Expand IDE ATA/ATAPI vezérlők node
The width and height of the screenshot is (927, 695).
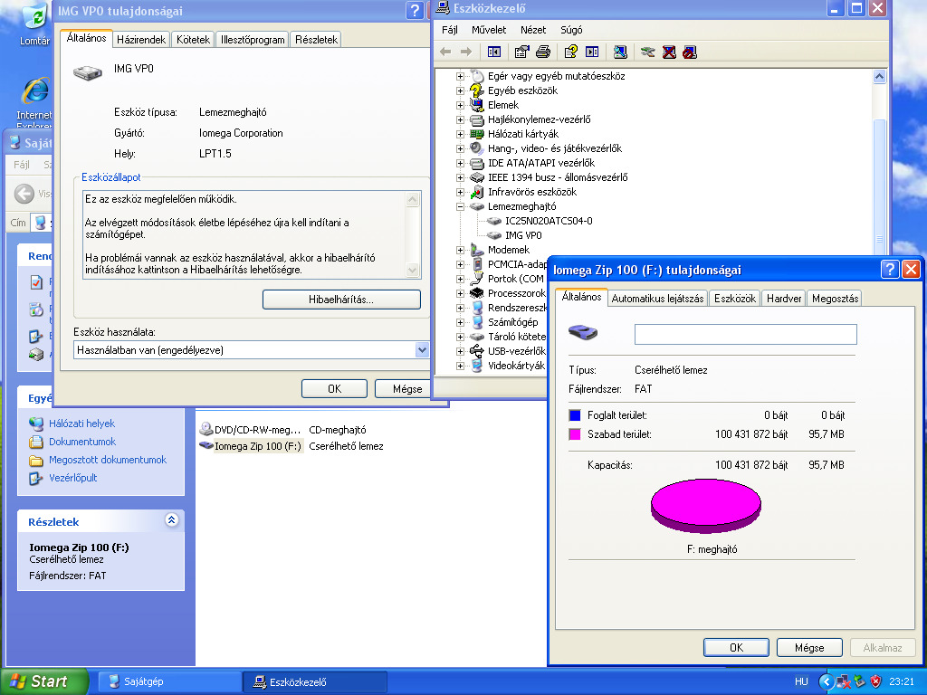(460, 163)
